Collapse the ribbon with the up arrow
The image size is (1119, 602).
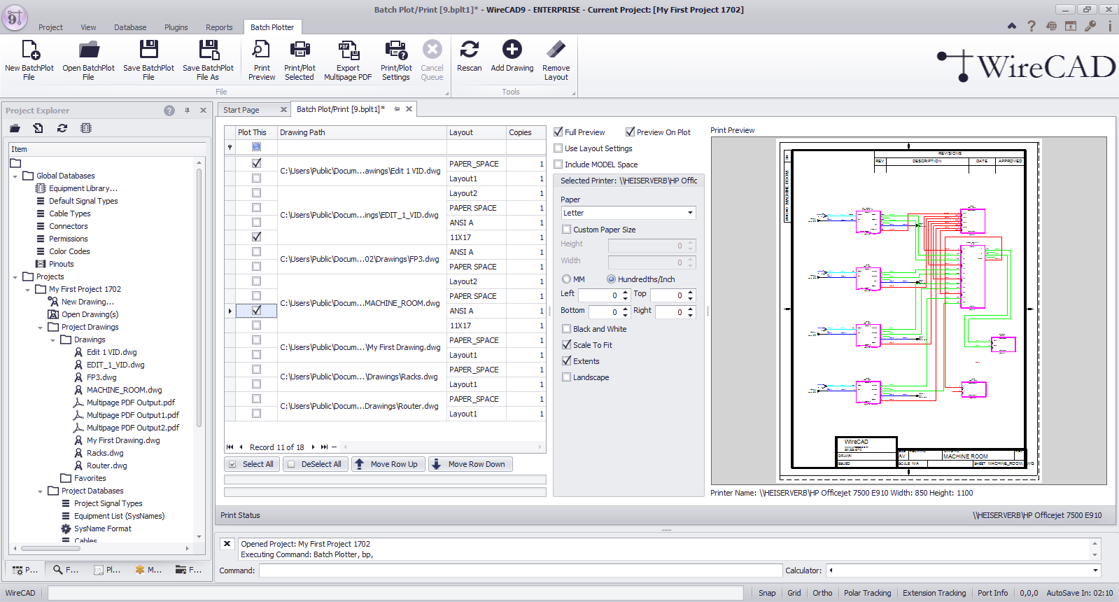pyautogui.click(x=1012, y=26)
